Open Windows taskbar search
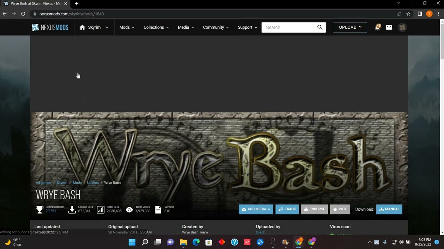Viewport: 444px width, 249px height. [145, 242]
